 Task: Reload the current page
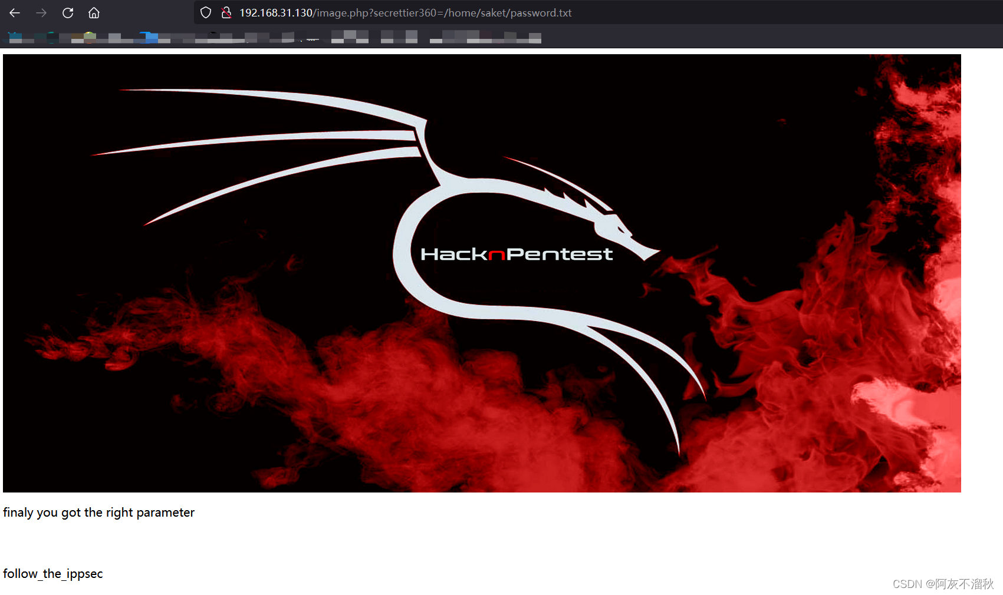point(68,12)
